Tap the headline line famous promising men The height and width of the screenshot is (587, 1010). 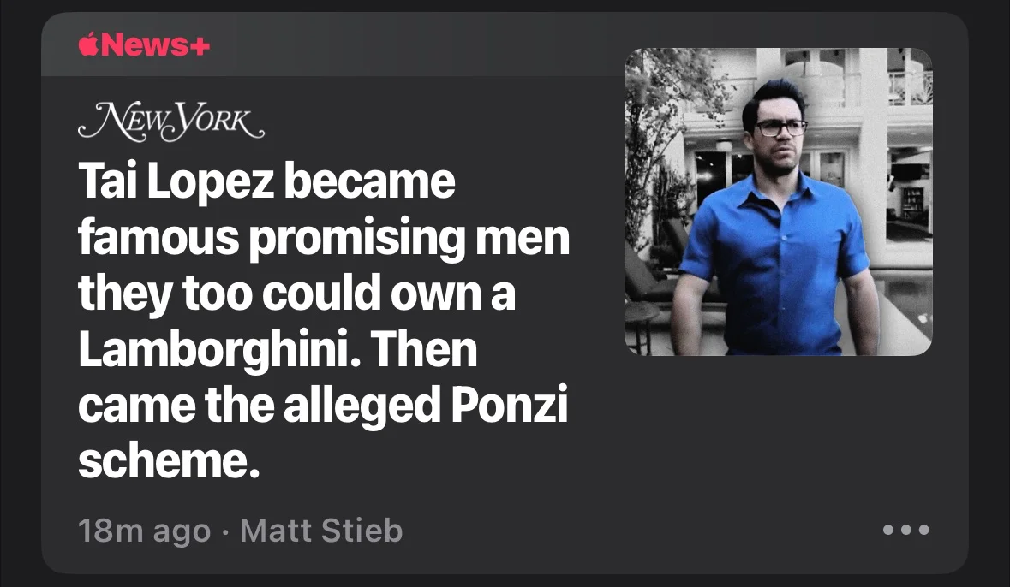[x=323, y=238]
